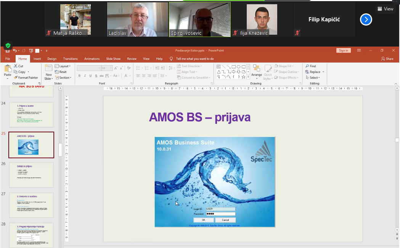Image resolution: width=400 pixels, height=248 pixels.
Task: Pick the Oval shape from gallery
Action: [x=239, y=67]
